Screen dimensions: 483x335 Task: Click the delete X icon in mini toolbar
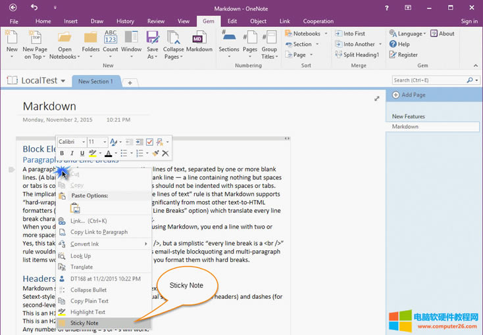click(165, 153)
